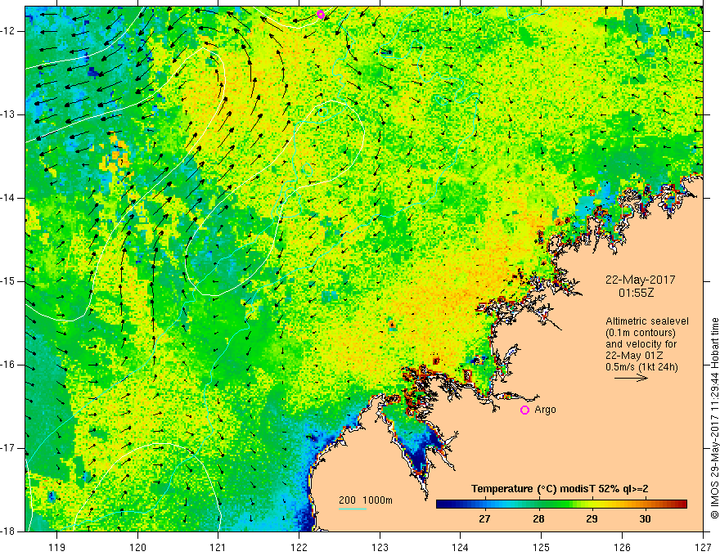
Task: Click the 01:55Z time label
Action: click(x=636, y=292)
